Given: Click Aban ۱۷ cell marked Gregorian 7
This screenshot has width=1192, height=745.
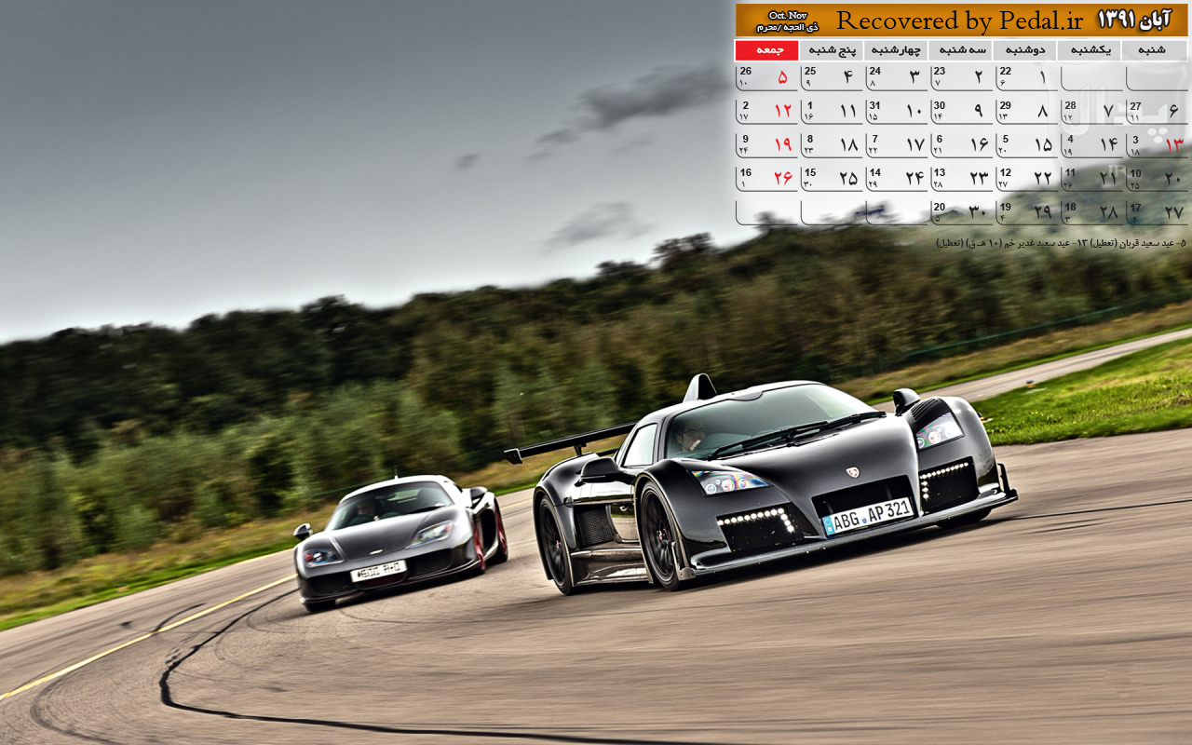Looking at the screenshot, I should pyautogui.click(x=896, y=144).
